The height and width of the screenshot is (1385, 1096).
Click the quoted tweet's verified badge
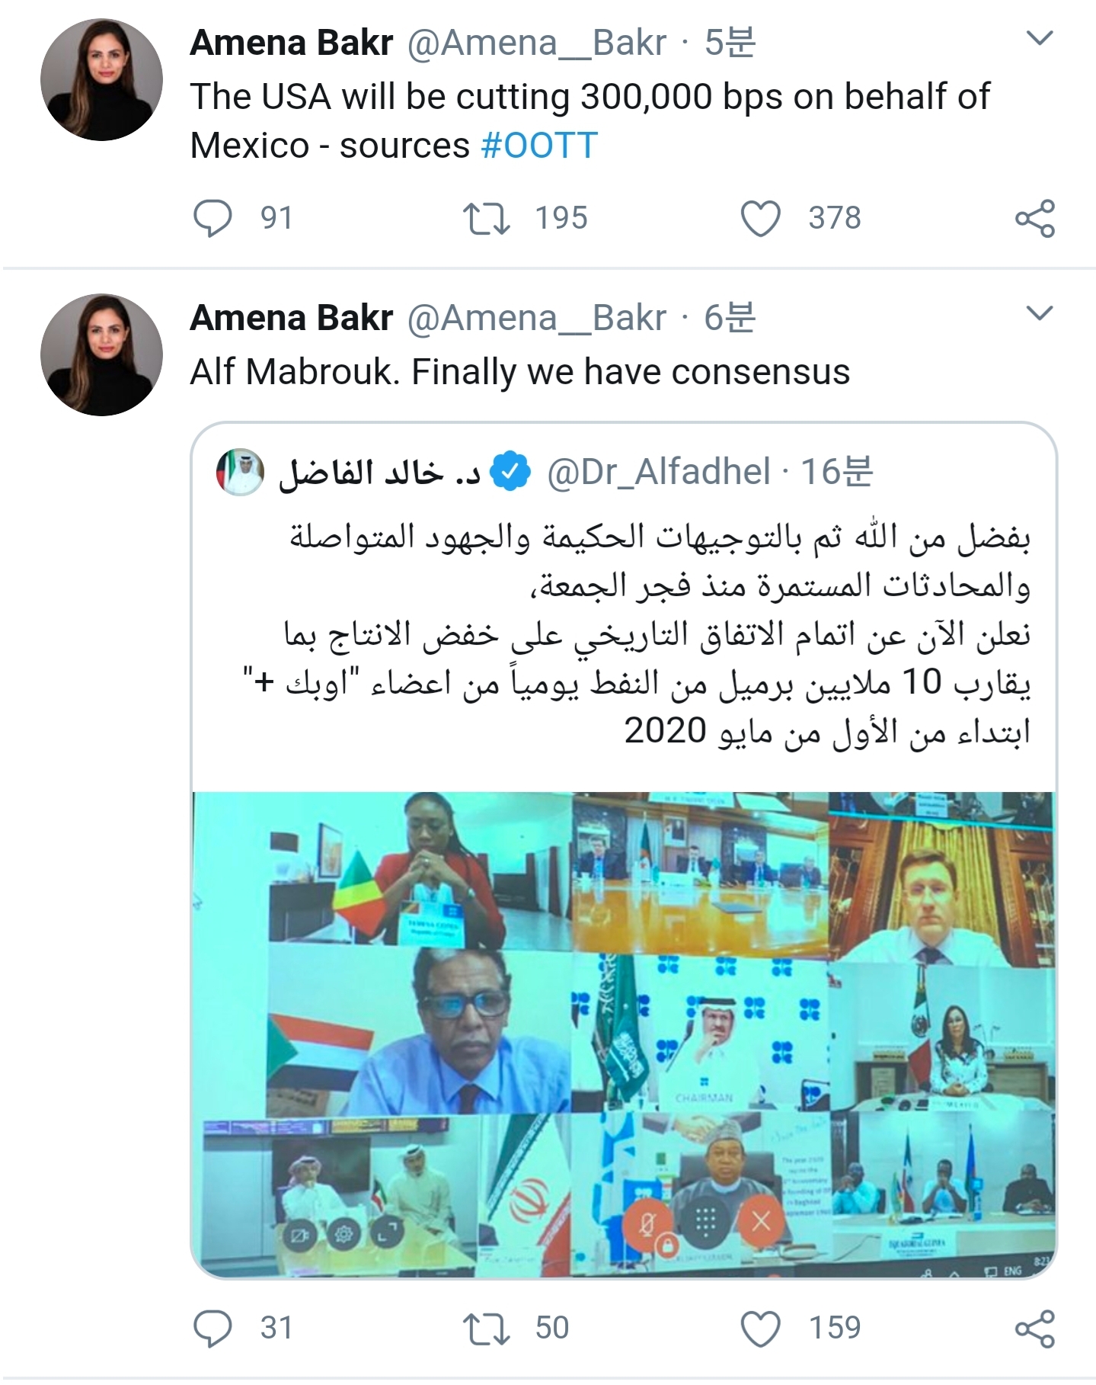tap(510, 473)
